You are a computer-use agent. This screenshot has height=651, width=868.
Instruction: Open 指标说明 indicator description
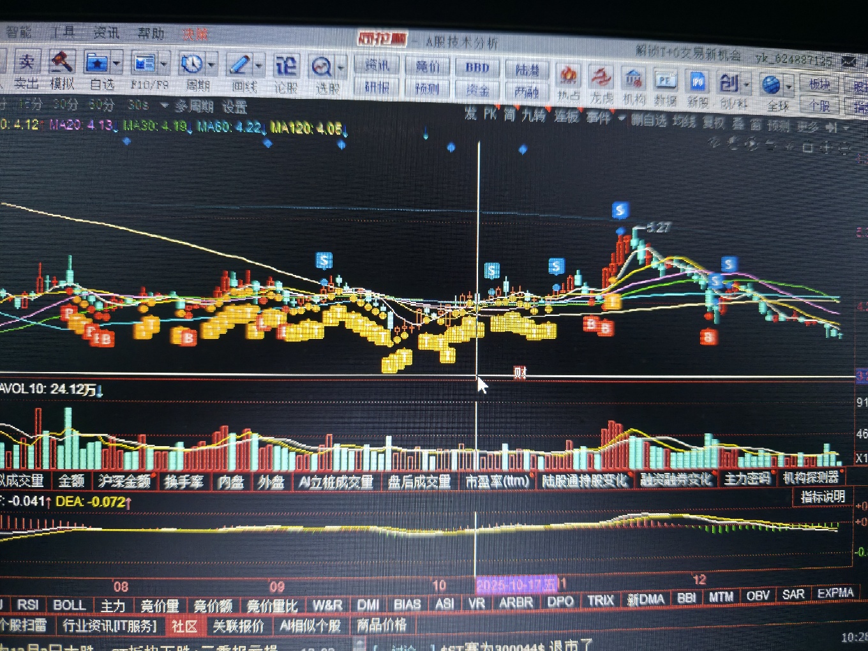coord(823,496)
